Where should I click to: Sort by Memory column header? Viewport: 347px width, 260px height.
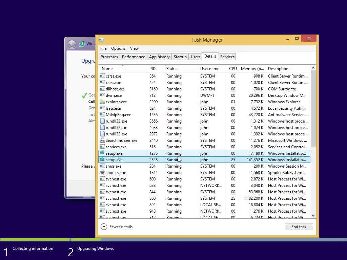pyautogui.click(x=252, y=68)
